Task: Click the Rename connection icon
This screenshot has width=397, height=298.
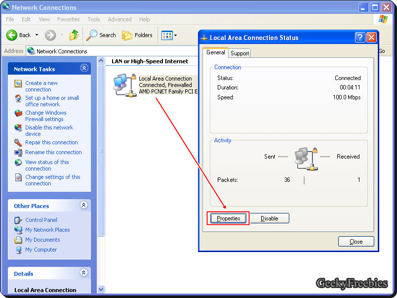Action: pos(18,153)
